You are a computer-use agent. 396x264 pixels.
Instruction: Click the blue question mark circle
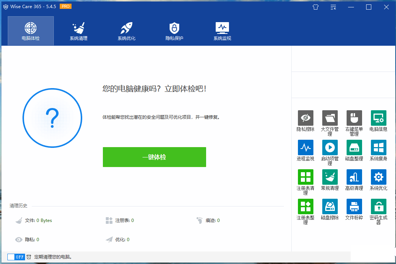point(52,118)
